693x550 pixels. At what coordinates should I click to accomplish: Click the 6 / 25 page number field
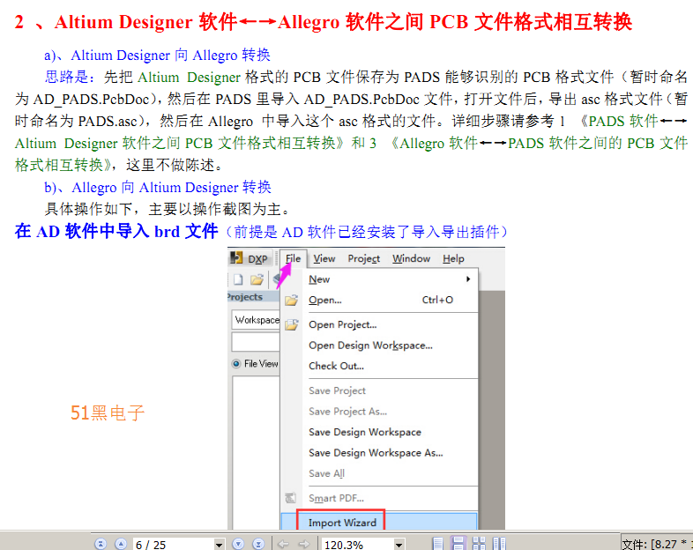(x=174, y=544)
